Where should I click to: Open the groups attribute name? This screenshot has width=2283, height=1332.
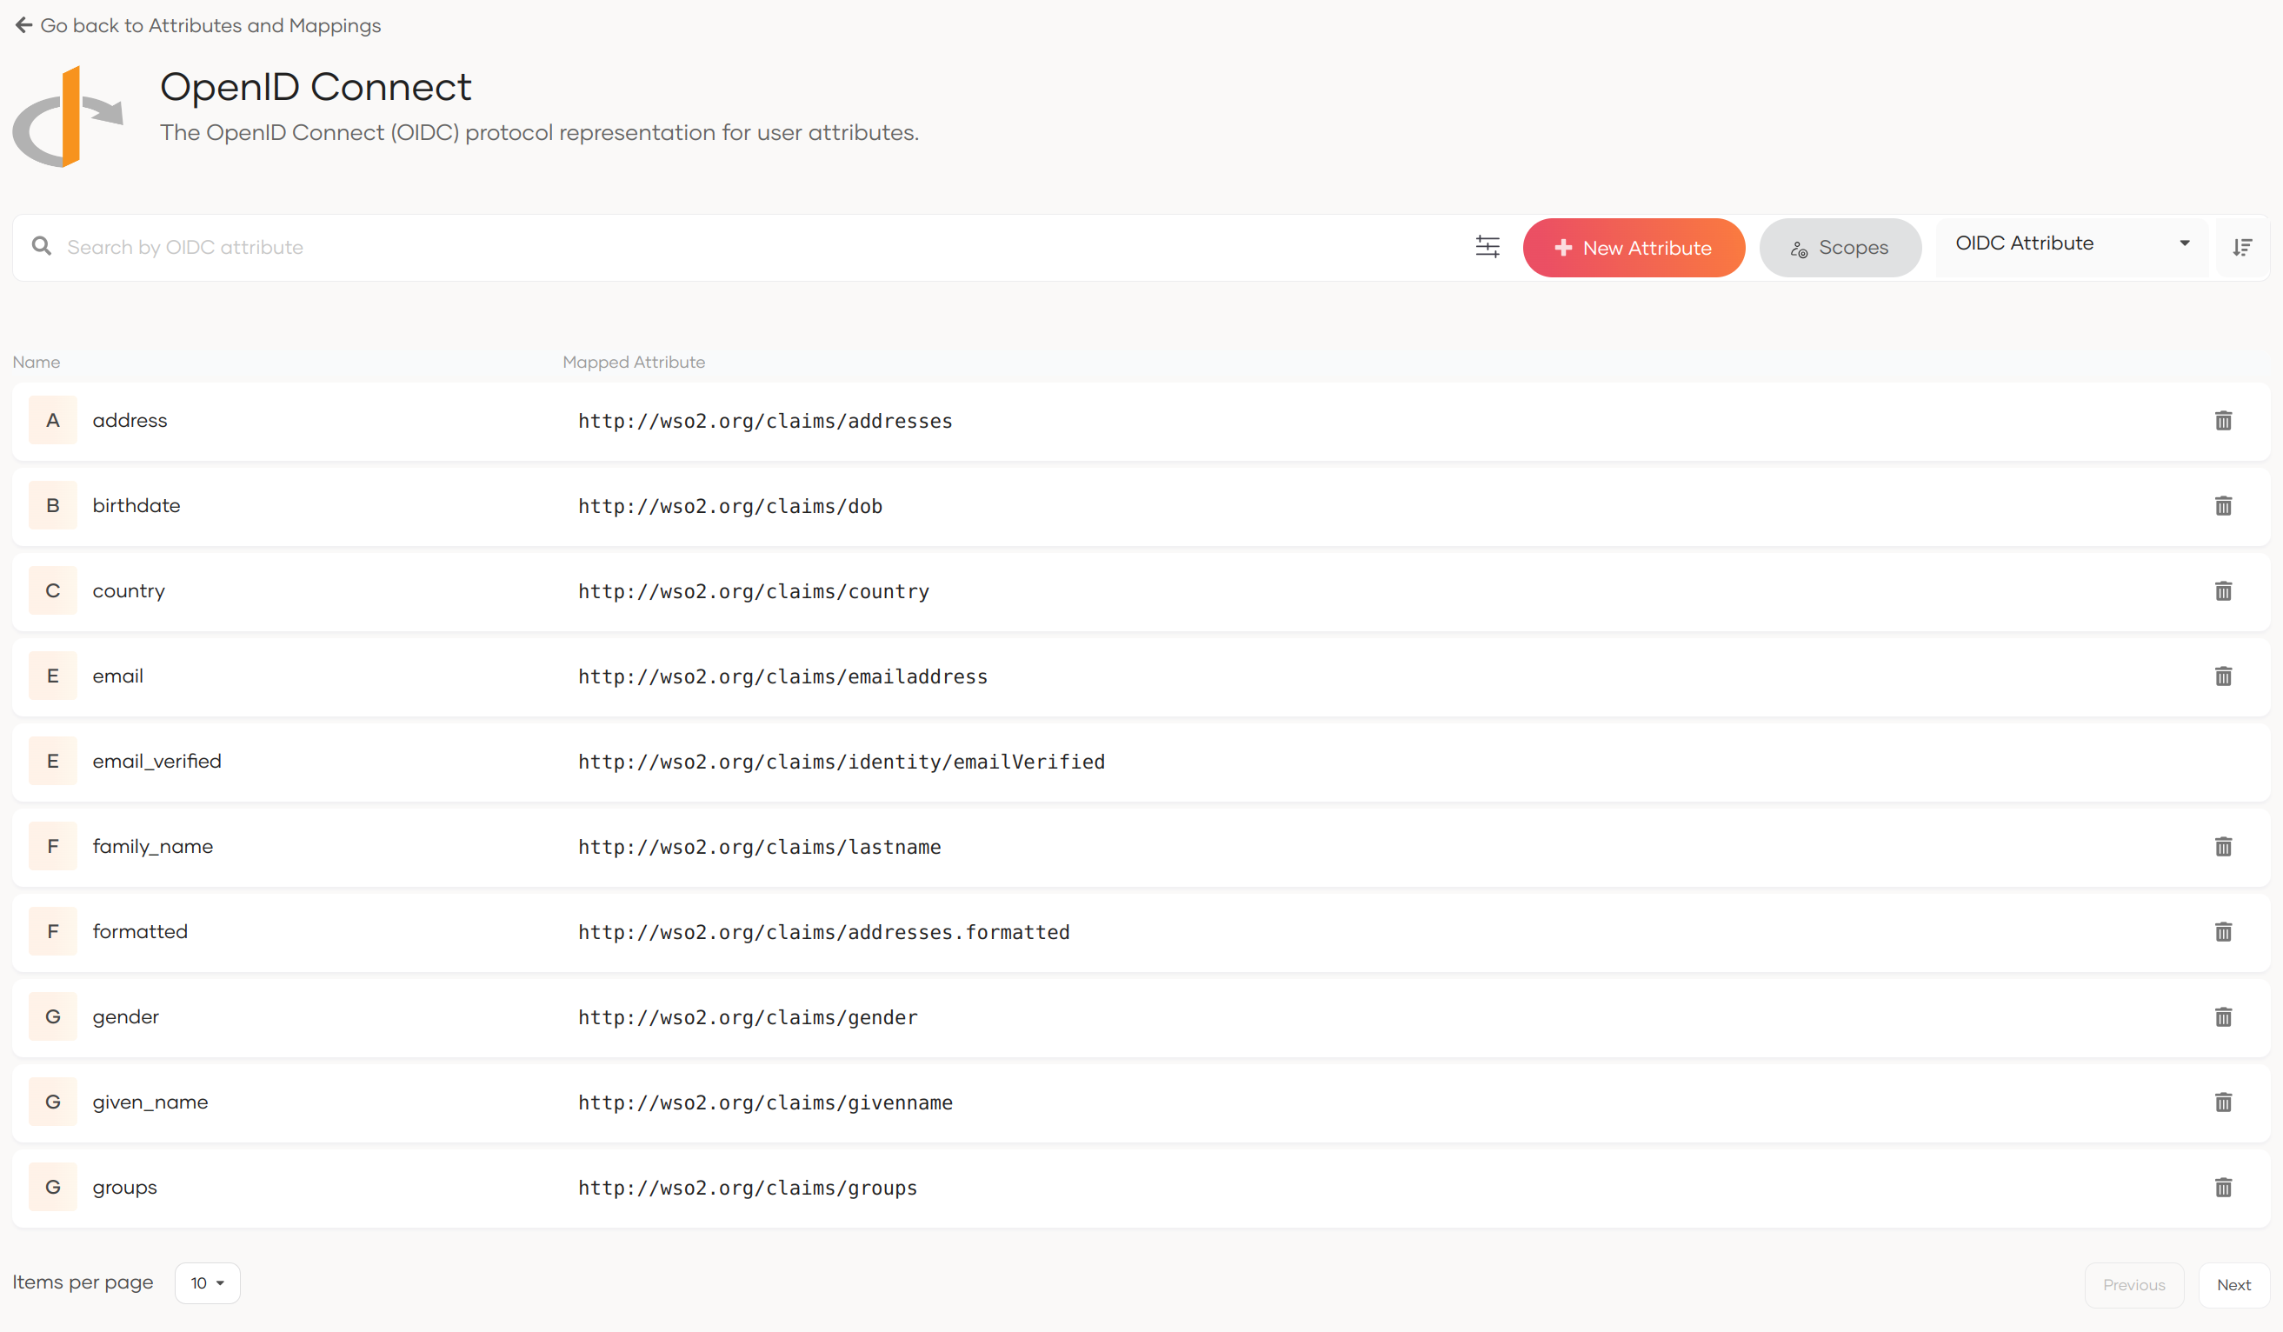click(x=124, y=1187)
